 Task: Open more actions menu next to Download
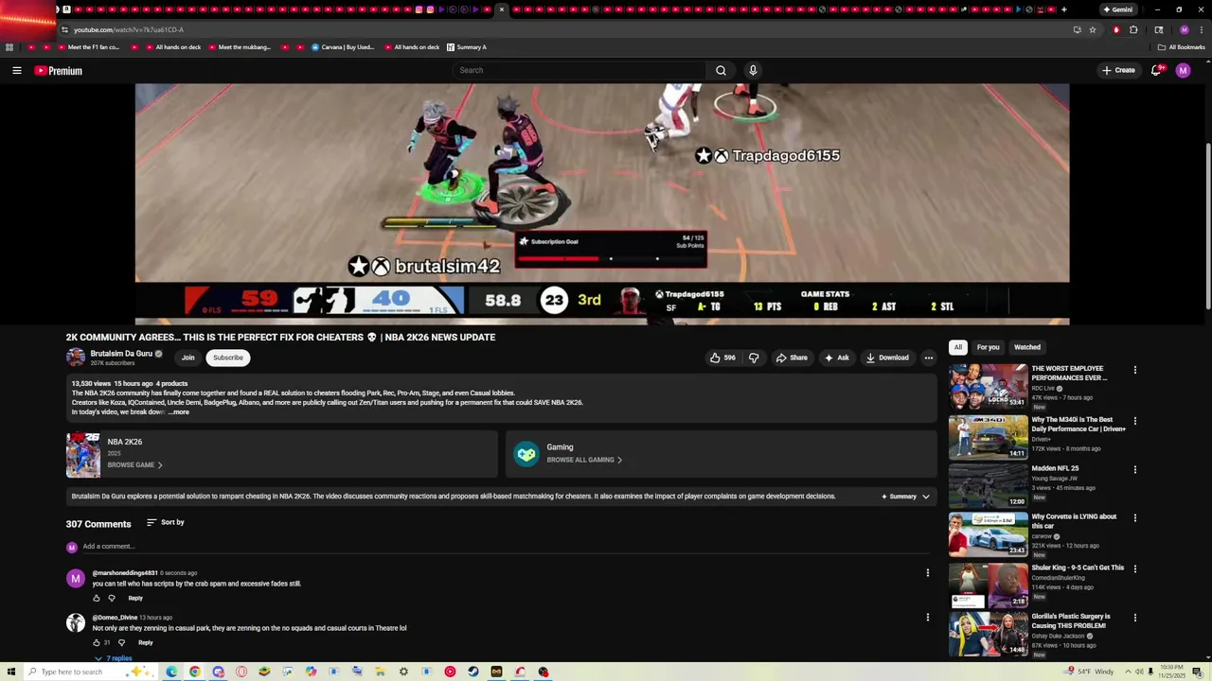pos(929,358)
